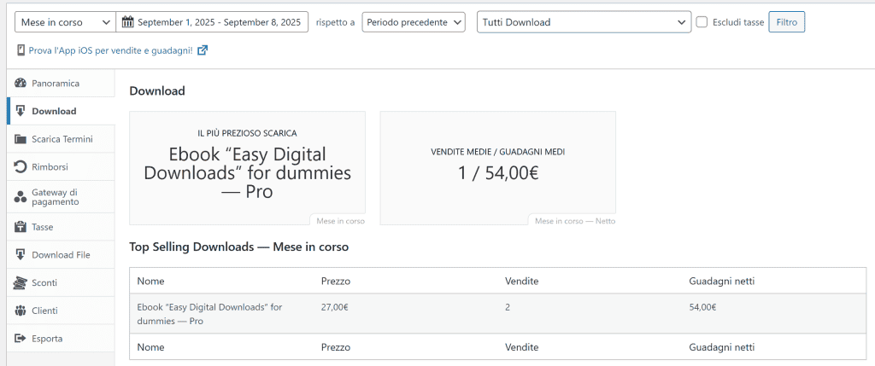Open the Mese in corso dropdown
This screenshot has height=366, width=875.
tap(64, 22)
